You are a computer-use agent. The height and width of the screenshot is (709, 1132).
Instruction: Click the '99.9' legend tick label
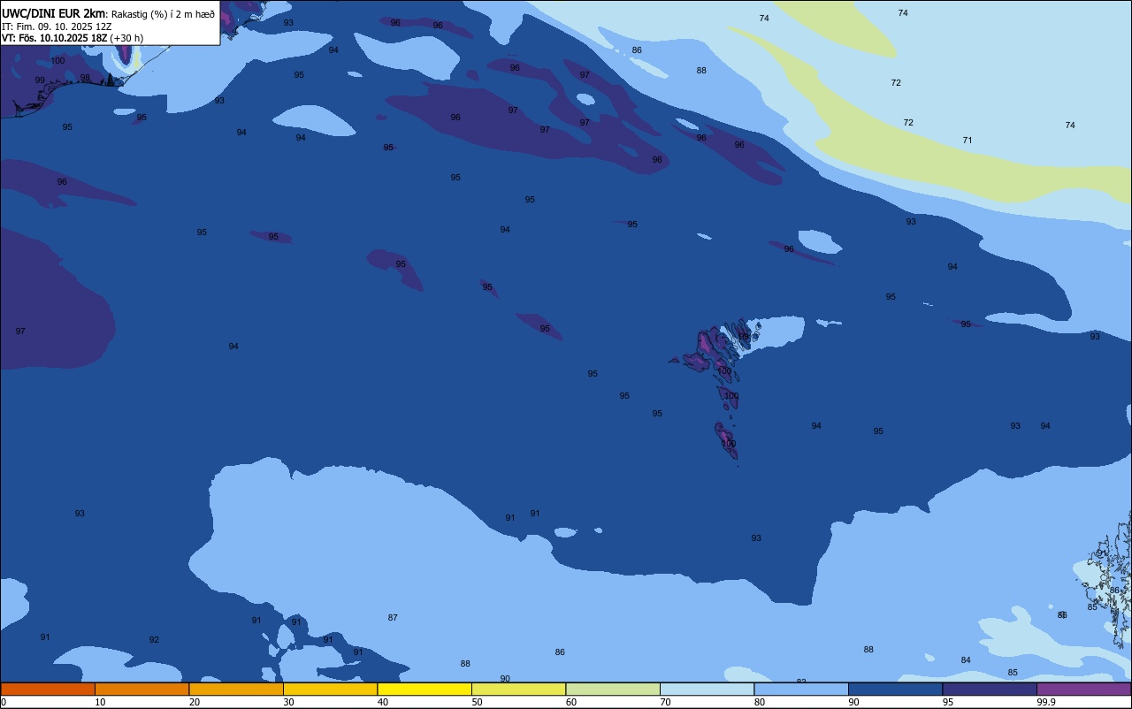(1046, 702)
